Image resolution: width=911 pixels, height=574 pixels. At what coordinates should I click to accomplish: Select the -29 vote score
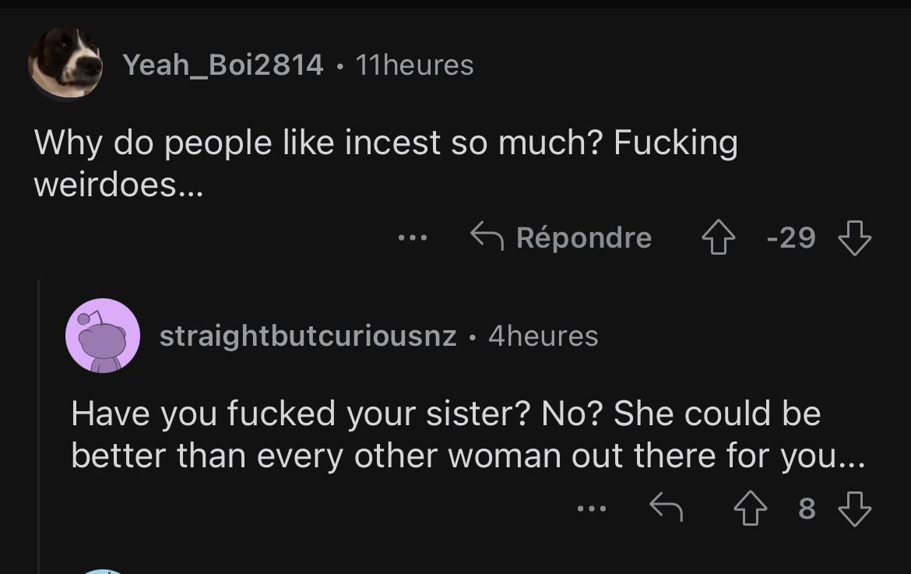(x=791, y=238)
